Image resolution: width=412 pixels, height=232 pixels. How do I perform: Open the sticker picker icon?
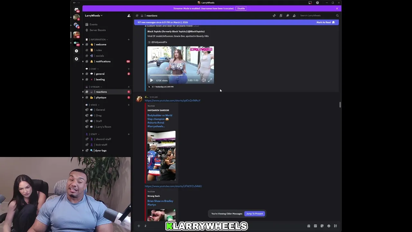(322, 226)
